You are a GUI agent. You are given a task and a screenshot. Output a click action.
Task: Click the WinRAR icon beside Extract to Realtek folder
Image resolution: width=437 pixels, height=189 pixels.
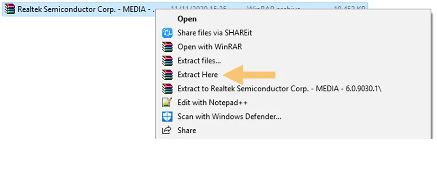[168, 89]
